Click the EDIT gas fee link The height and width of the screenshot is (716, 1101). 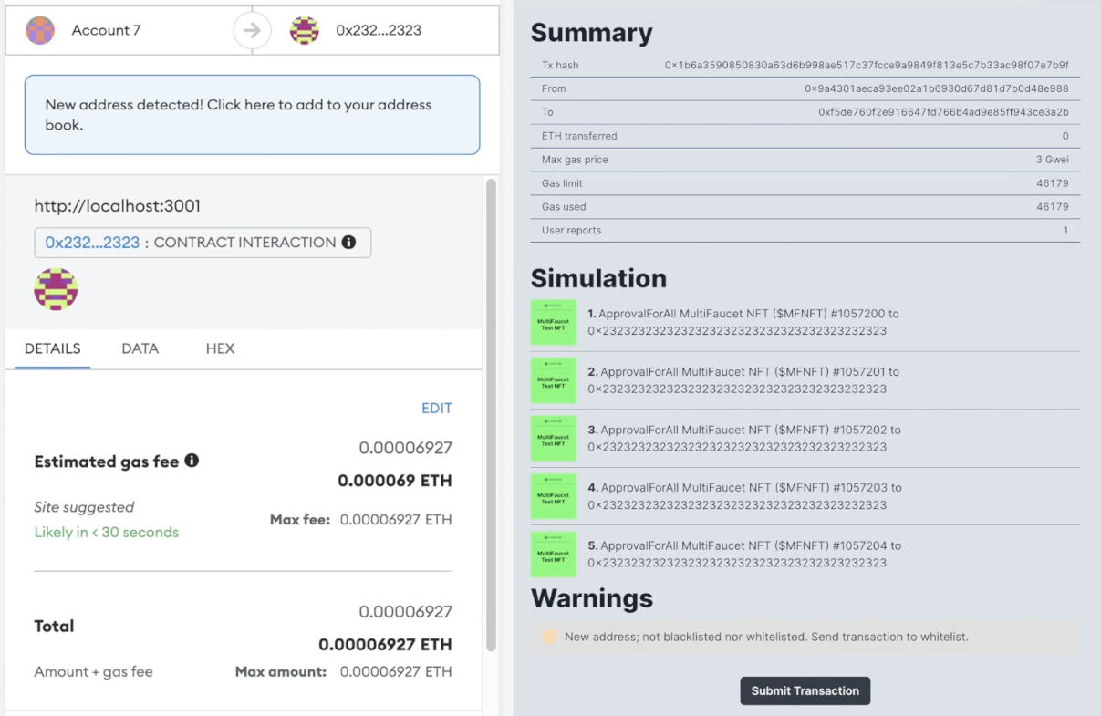[x=436, y=408]
